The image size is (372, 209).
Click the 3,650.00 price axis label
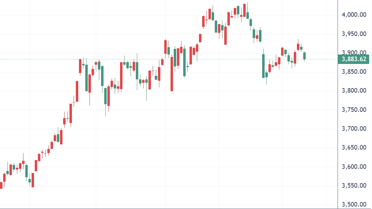[354, 148]
